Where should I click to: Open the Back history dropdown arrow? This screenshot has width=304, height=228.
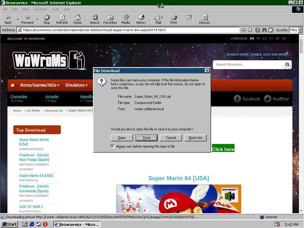[x=18, y=19]
